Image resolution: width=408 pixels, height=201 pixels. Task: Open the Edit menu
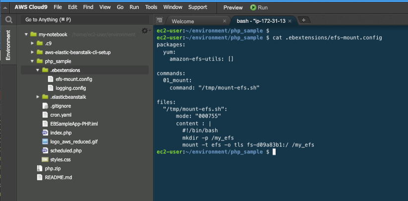tap(72, 7)
